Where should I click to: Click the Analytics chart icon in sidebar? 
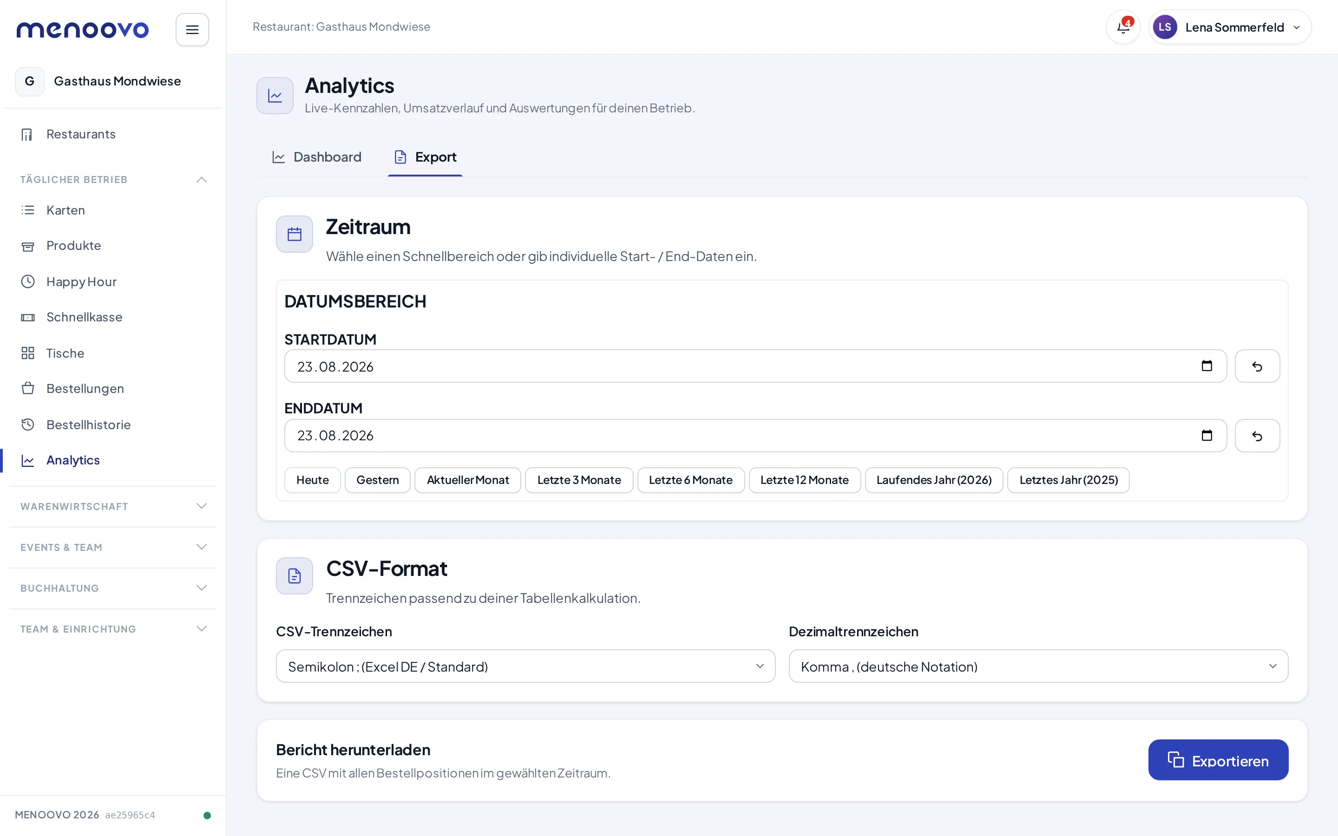[x=28, y=460]
